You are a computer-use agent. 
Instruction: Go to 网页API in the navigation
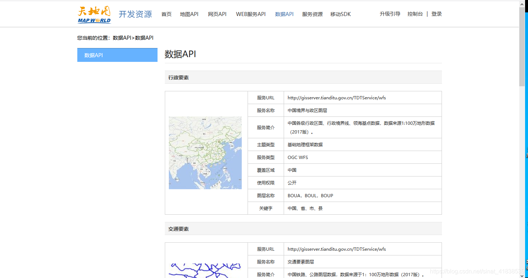pyautogui.click(x=217, y=14)
